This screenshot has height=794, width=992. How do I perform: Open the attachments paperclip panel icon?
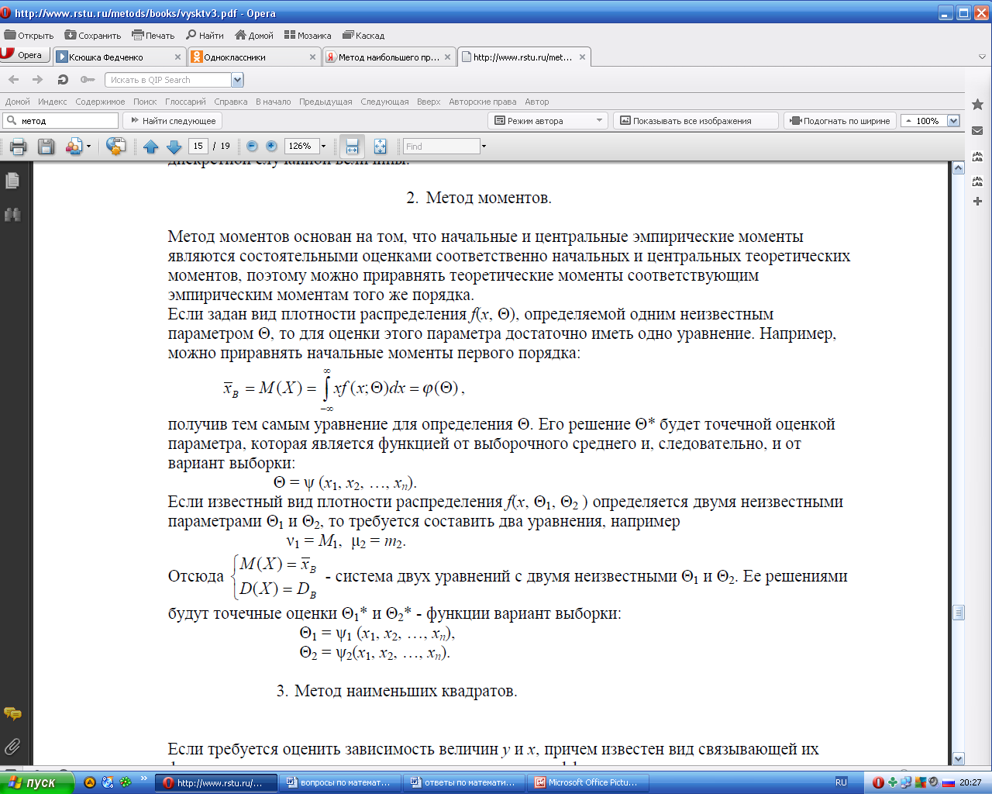[x=12, y=747]
